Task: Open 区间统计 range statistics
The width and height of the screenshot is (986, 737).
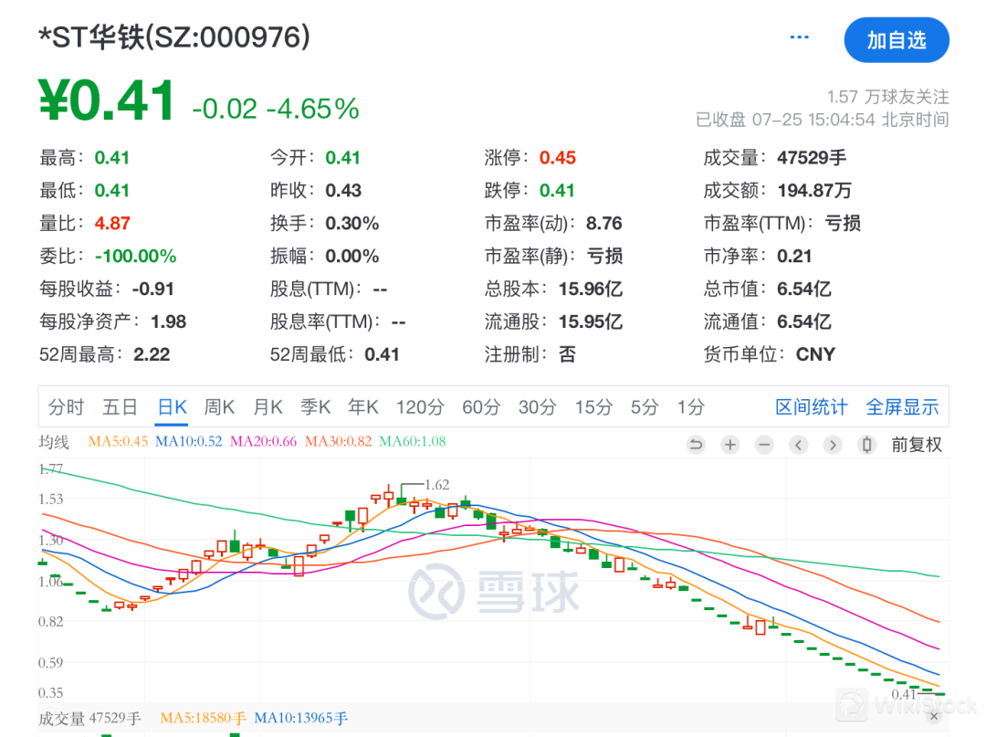Action: tap(811, 407)
